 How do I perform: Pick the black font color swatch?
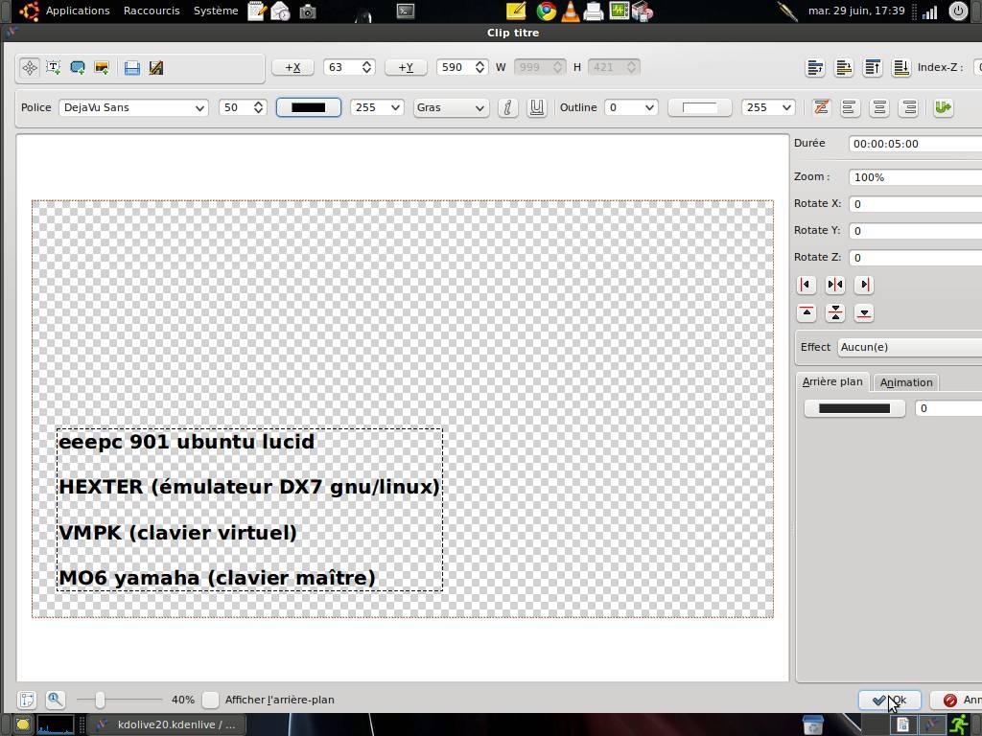308,107
